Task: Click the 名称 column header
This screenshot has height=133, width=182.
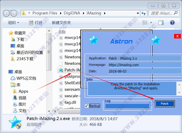Action: pyautogui.click(x=62, y=32)
